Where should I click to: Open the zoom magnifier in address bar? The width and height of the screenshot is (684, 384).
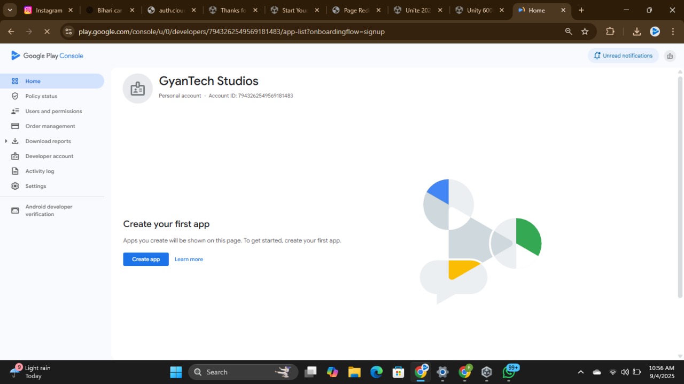click(x=569, y=32)
